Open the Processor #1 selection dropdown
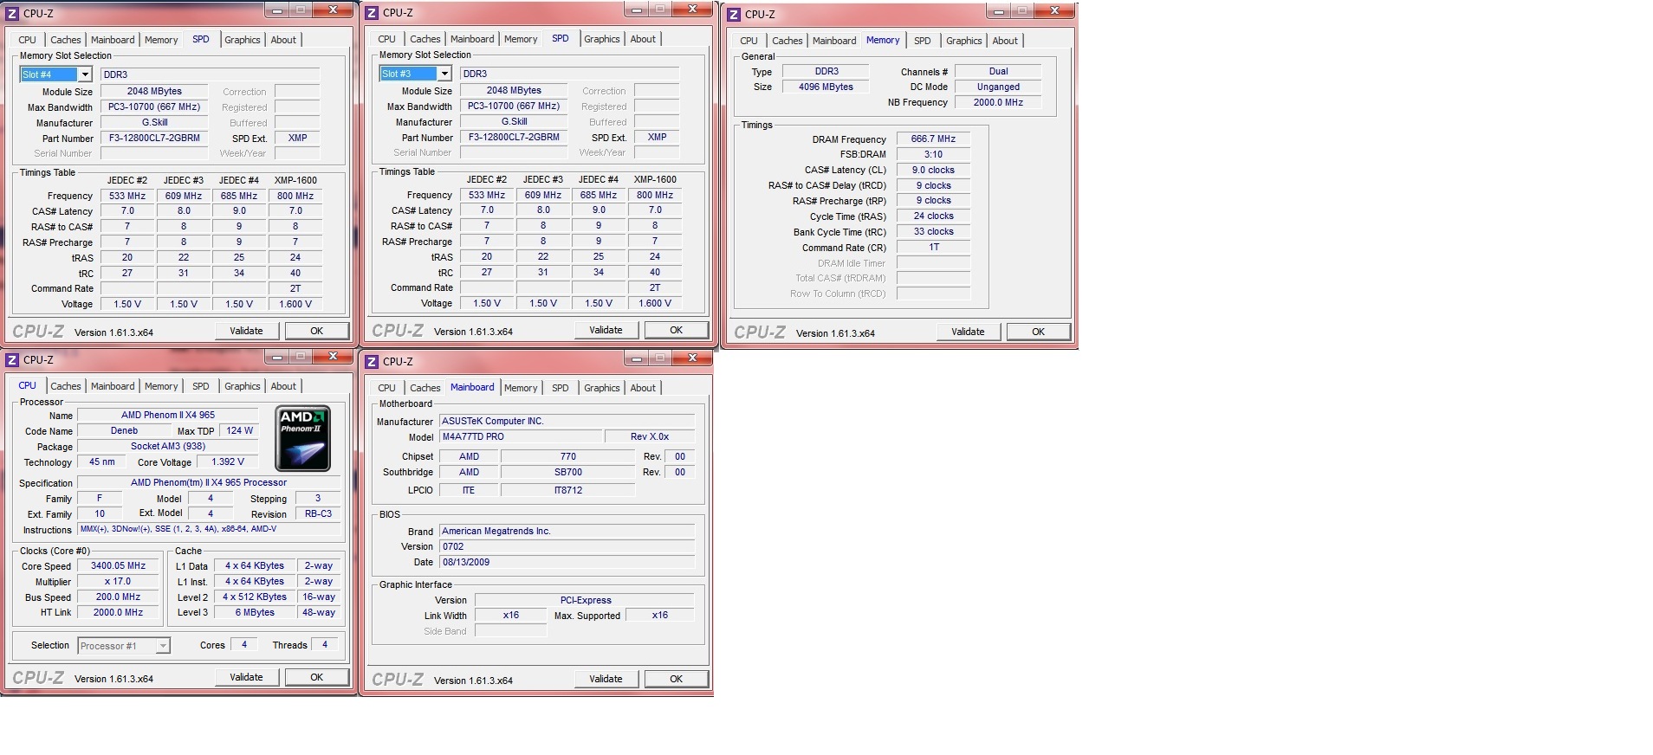The width and height of the screenshot is (1653, 755). pyautogui.click(x=162, y=646)
